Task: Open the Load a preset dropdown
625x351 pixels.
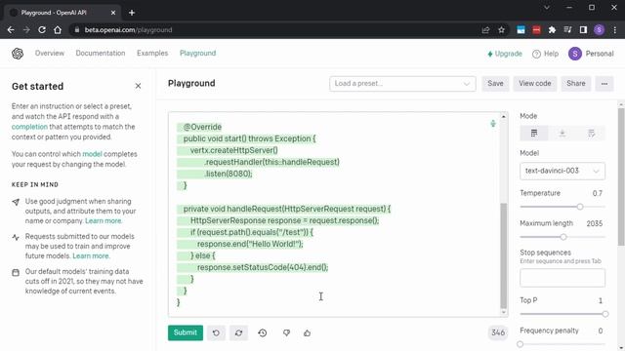Action: click(402, 84)
